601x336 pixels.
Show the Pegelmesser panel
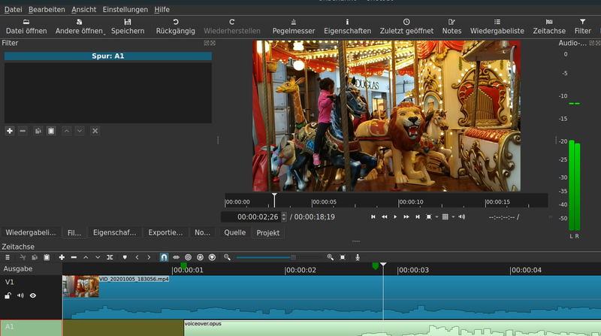tap(294, 26)
